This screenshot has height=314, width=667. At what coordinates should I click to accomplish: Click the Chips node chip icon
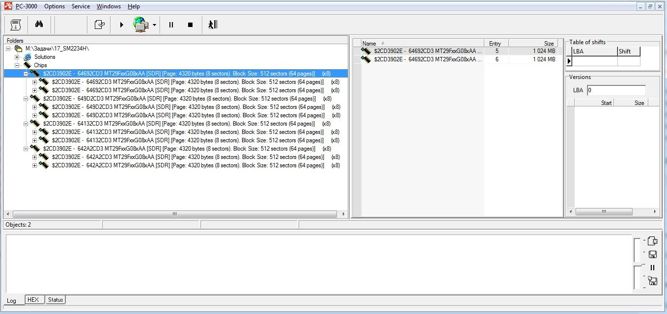pos(28,65)
